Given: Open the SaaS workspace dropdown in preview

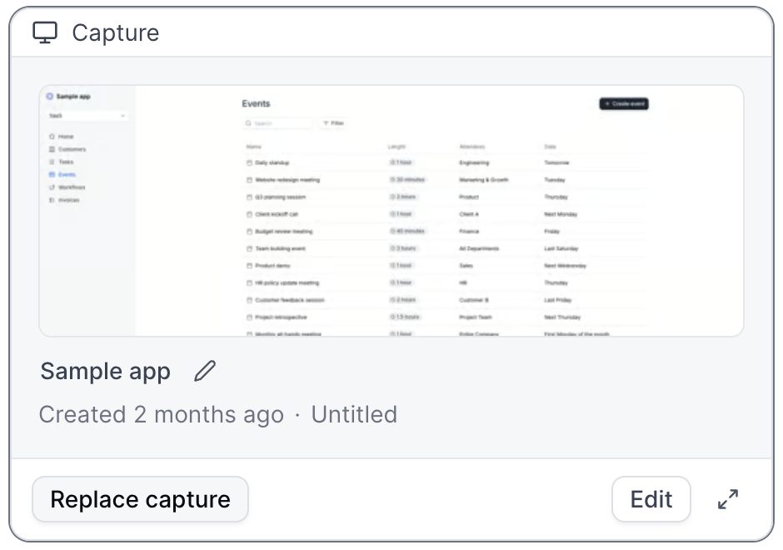Looking at the screenshot, I should 87,116.
